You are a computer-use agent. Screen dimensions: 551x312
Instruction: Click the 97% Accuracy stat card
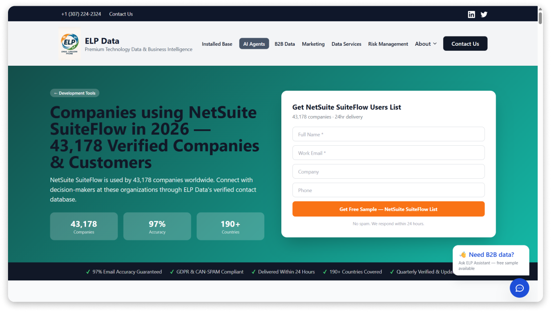[157, 226]
